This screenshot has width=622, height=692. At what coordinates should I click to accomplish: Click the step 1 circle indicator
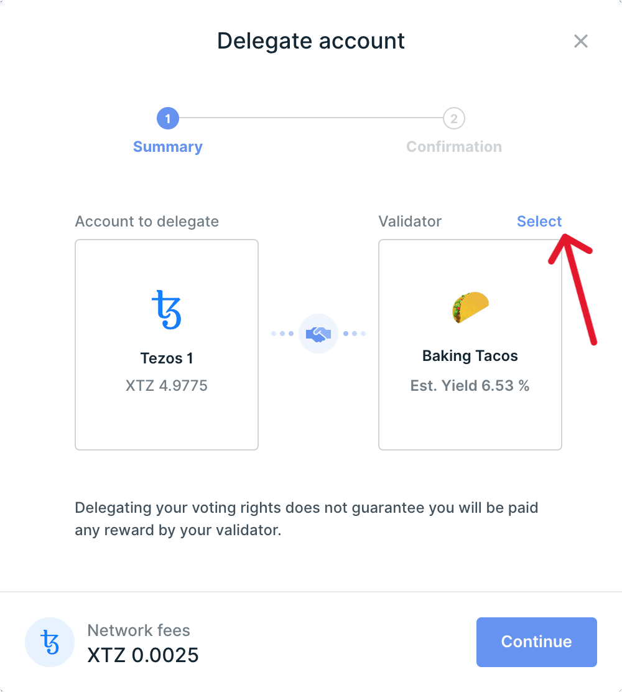point(168,118)
